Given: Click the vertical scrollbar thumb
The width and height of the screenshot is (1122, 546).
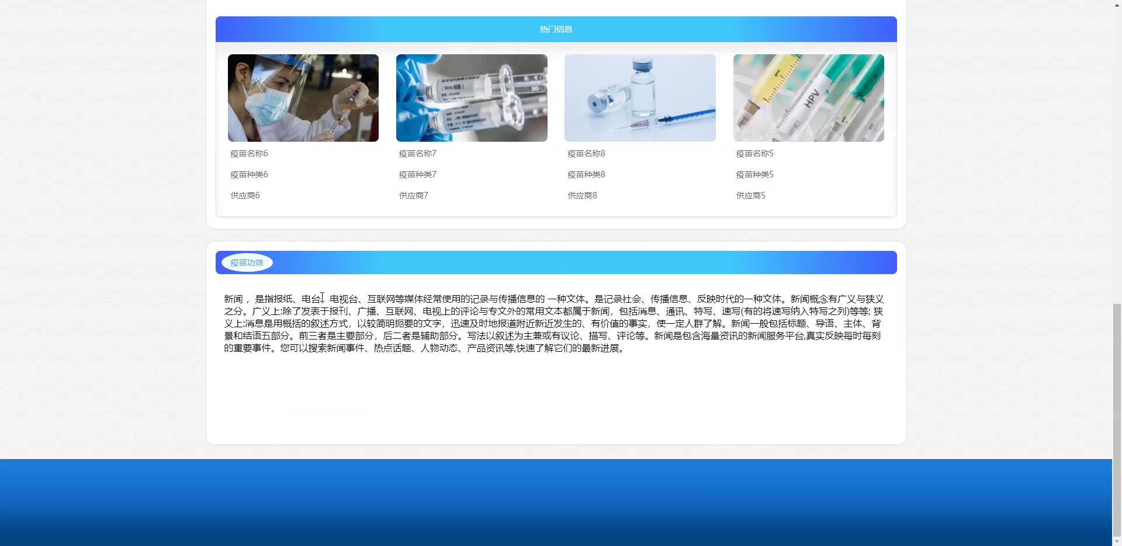Looking at the screenshot, I should click(1117, 419).
